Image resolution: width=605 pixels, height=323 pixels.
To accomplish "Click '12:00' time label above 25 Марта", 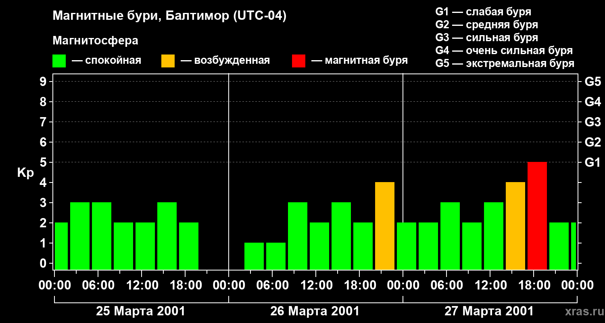I will (x=142, y=285).
